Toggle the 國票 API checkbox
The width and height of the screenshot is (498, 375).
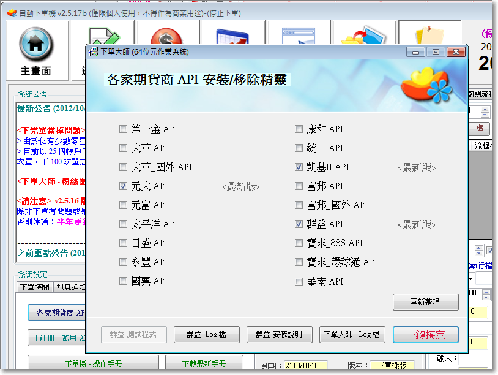pyautogui.click(x=123, y=281)
